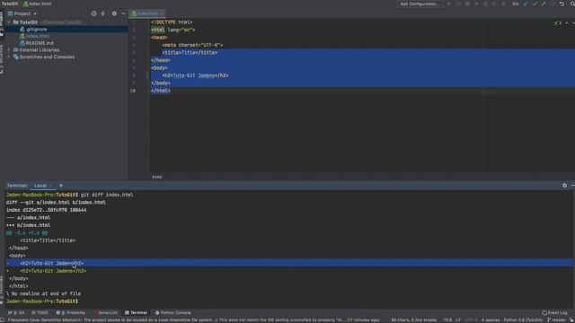The image size is (575, 323).
Task: Click the 10:8 cursor position widget
Action: [447, 320]
